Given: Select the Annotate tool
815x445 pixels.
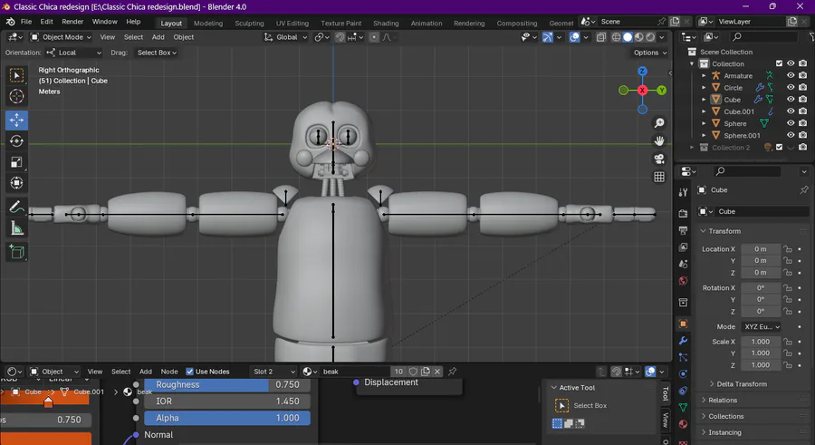Looking at the screenshot, I should 16,208.
